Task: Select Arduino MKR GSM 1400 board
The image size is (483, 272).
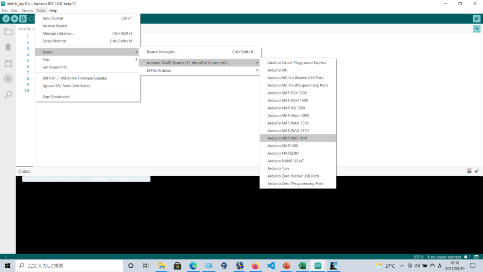Action: [298, 100]
